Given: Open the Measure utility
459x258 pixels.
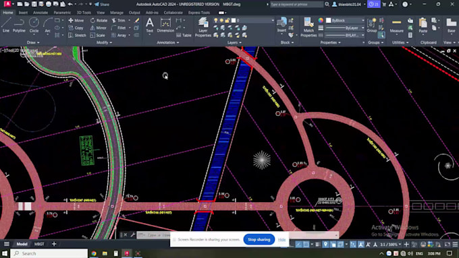Looking at the screenshot, I should click(397, 26).
